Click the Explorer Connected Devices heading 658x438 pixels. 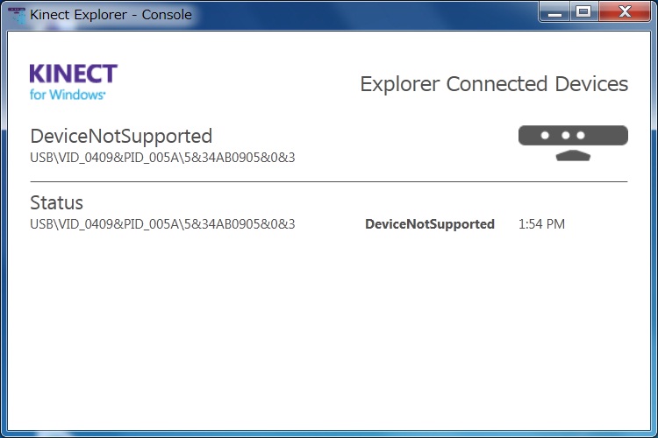(494, 84)
